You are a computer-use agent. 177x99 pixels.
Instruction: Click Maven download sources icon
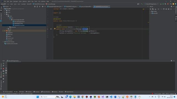pos(155,9)
